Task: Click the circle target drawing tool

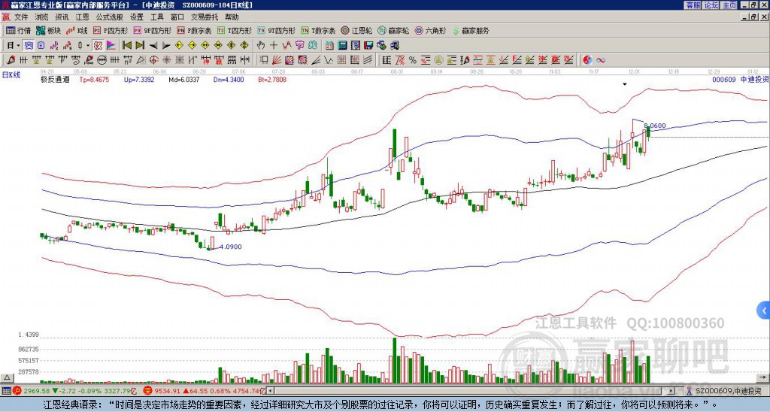Action: click(153, 60)
